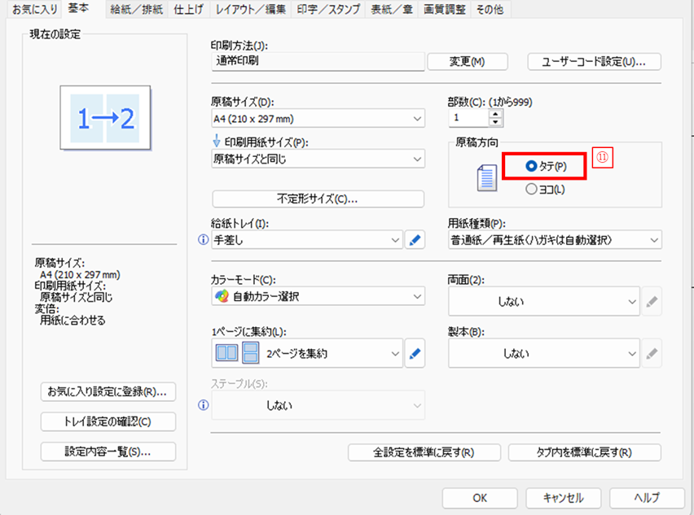Select the ヨコ orientation radio button
The image size is (694, 515).
[x=532, y=190]
